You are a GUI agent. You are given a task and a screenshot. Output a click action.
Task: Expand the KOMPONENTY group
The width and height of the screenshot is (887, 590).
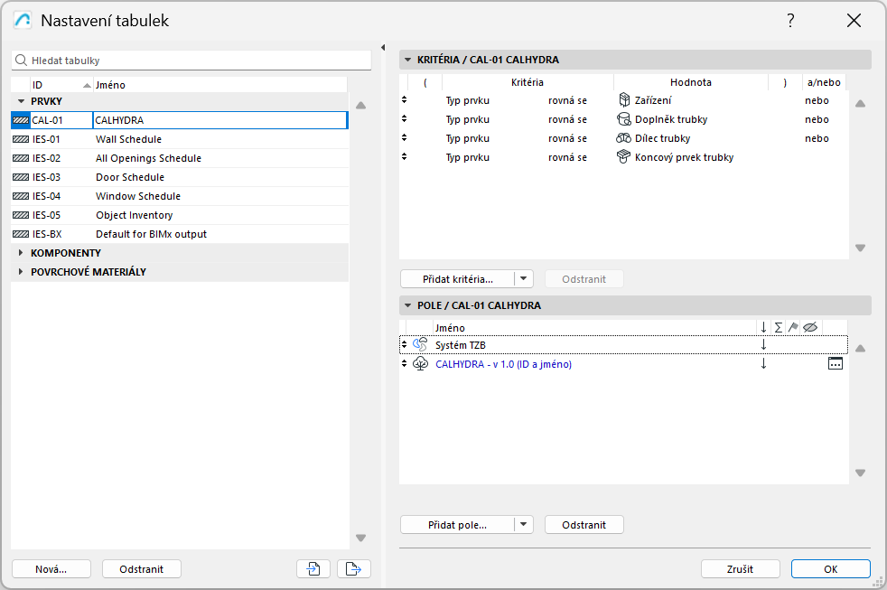coord(21,253)
